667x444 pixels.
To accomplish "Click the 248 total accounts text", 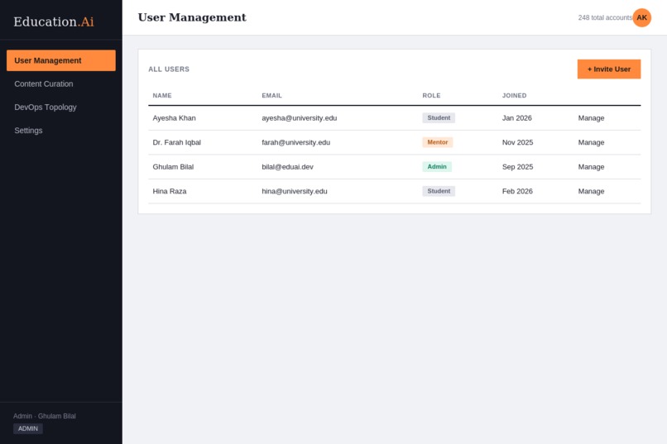I will coord(605,17).
